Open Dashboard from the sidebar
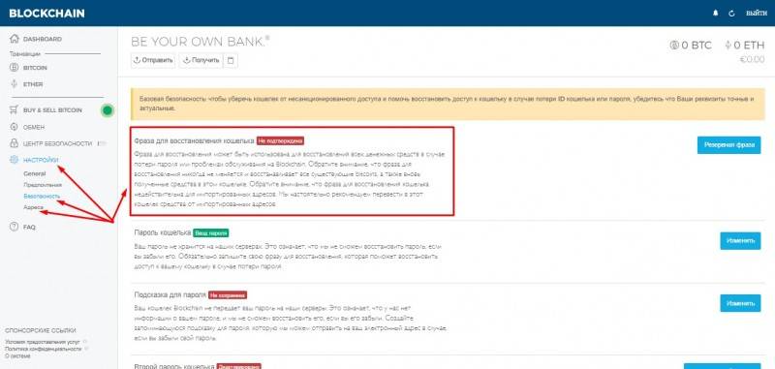This screenshot has height=369, width=775. click(36, 39)
